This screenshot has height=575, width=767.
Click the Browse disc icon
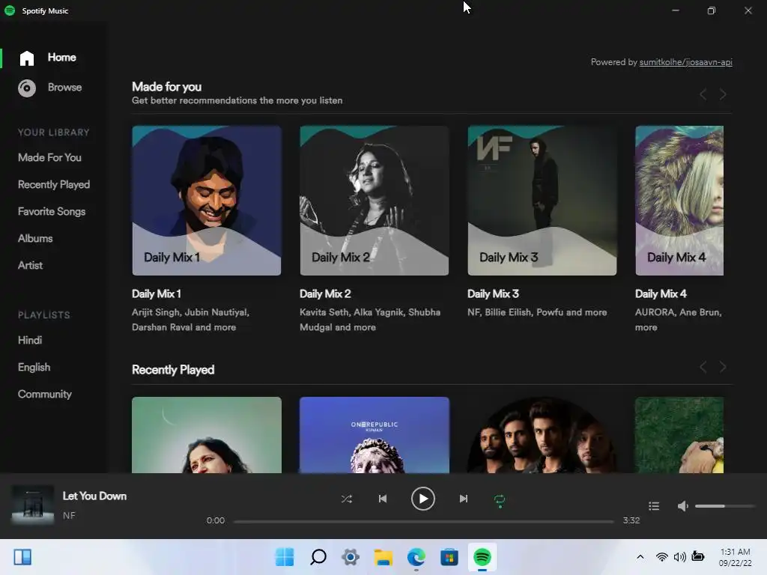[27, 88]
